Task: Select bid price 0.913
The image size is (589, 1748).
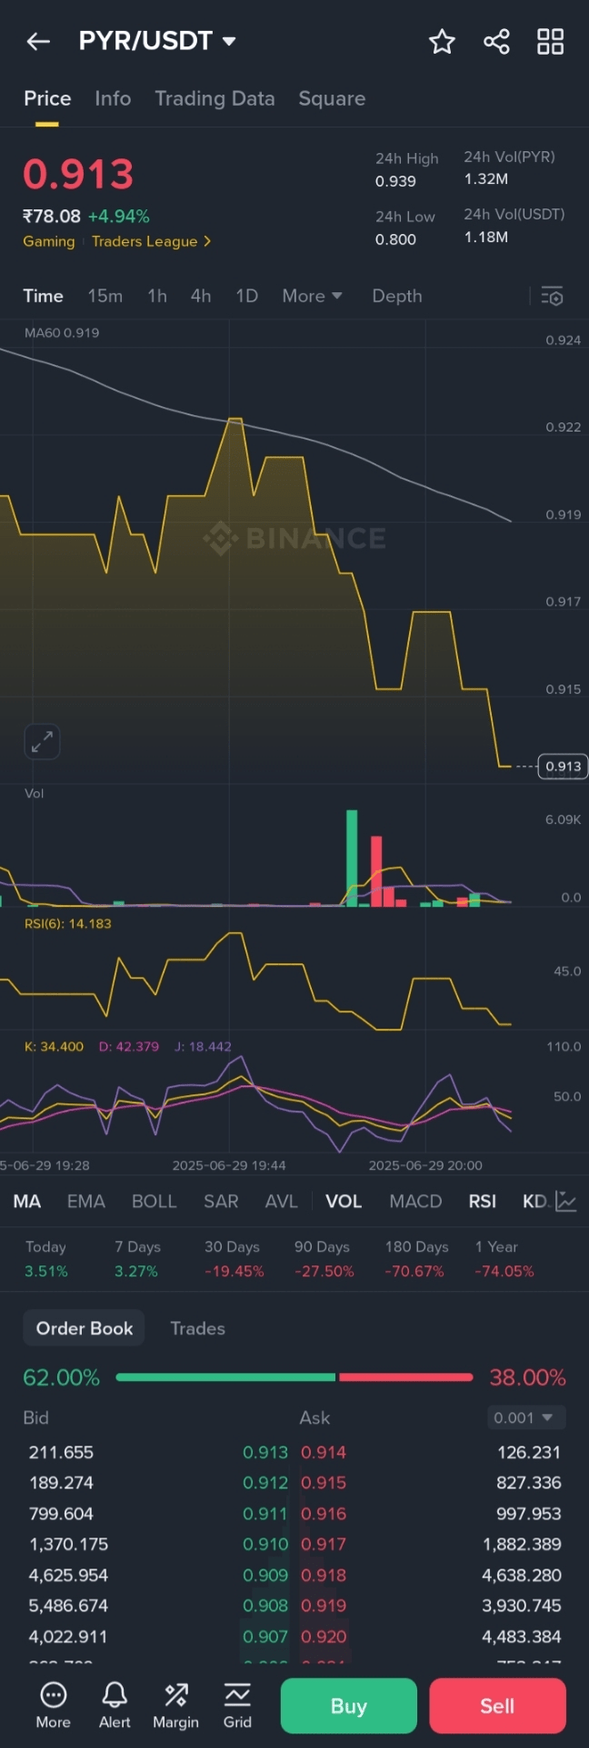Action: tap(265, 1452)
